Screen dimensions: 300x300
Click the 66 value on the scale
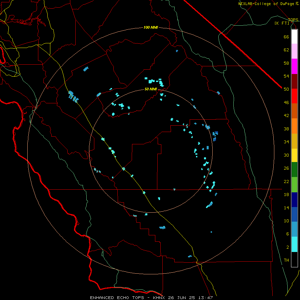tap(286, 37)
